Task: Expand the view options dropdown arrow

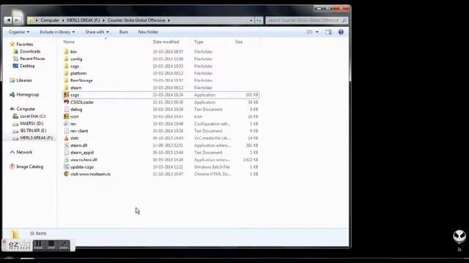Action: coord(317,32)
